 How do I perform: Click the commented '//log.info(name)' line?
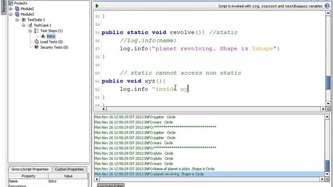148,41
